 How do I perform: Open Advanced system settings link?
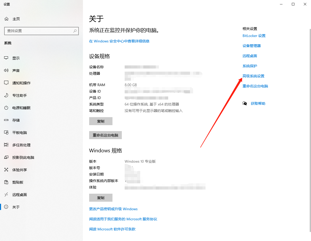(x=253, y=76)
